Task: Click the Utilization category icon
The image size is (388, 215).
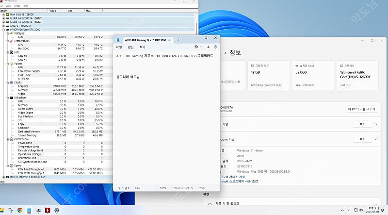Action: point(11,98)
